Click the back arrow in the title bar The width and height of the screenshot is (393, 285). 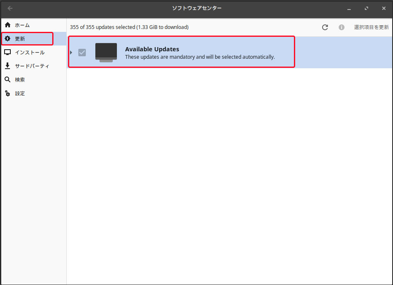click(x=10, y=8)
